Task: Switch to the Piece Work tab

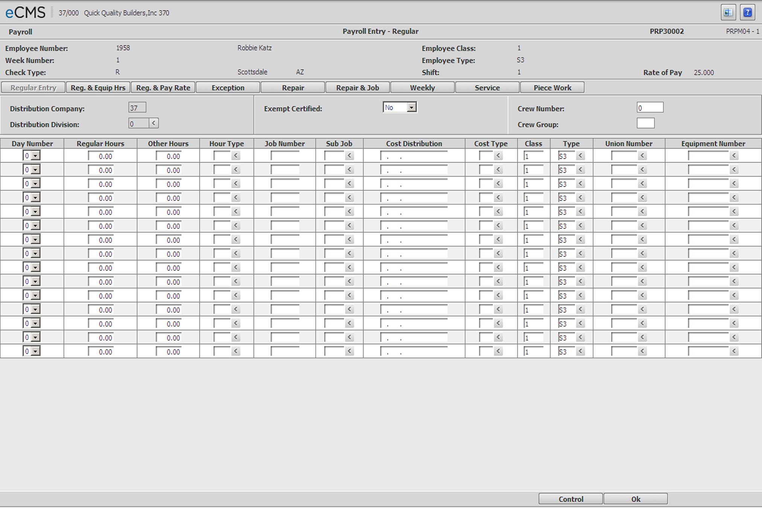Action: click(x=552, y=87)
